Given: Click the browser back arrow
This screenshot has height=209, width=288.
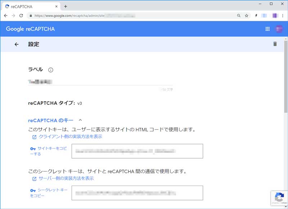Looking at the screenshot, I should tap(6, 15).
